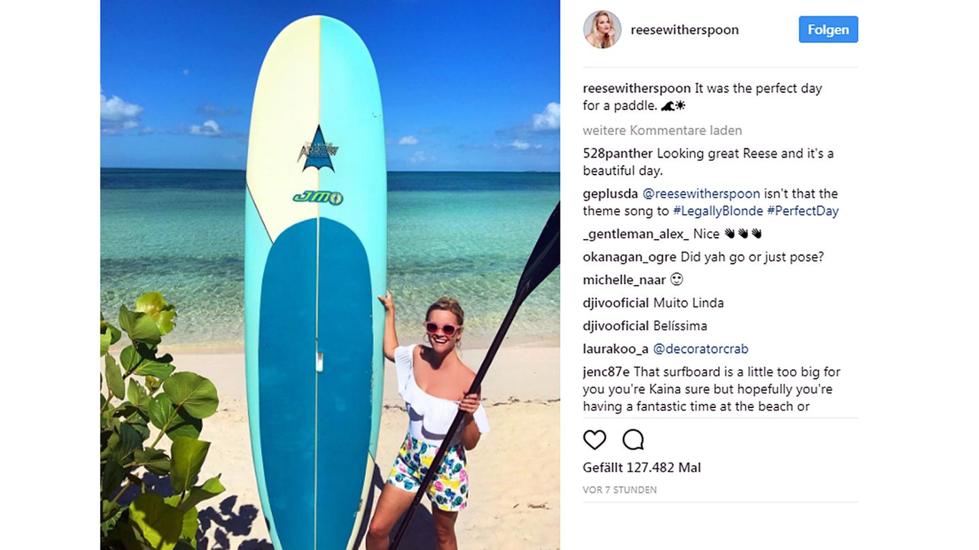This screenshot has height=550, width=979.
Task: Click 'VOR 7 STUNDEN' timestamp
Action: 620,490
